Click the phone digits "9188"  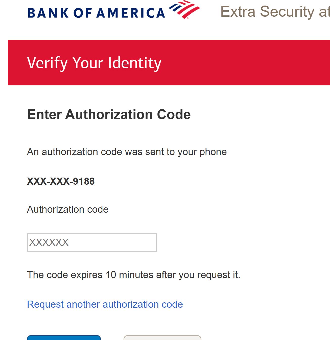click(84, 181)
